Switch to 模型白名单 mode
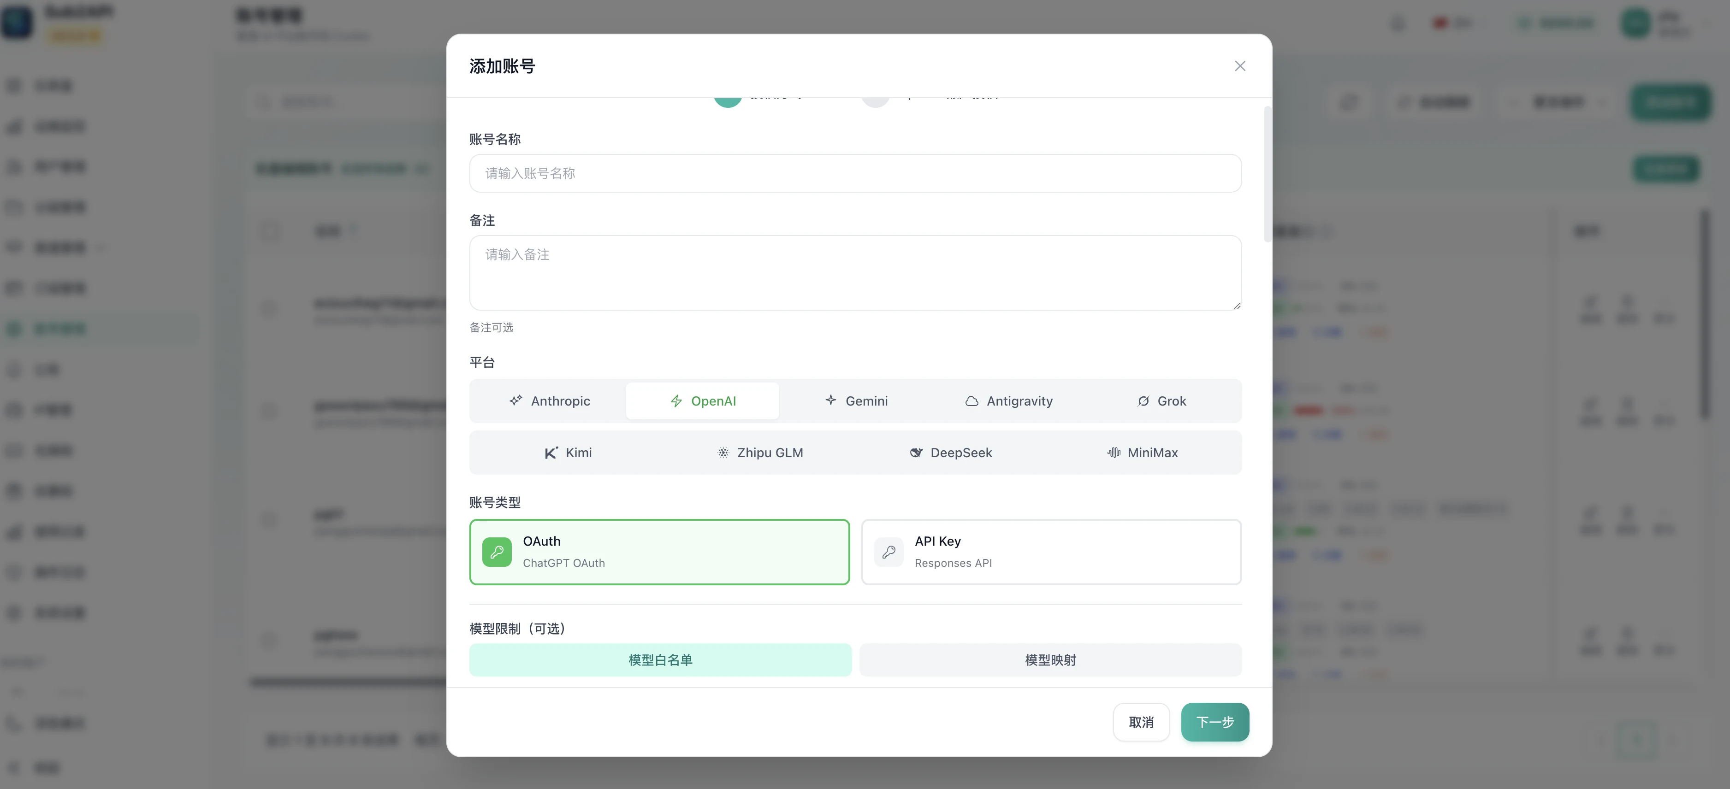The width and height of the screenshot is (1730, 789). pyautogui.click(x=660, y=660)
